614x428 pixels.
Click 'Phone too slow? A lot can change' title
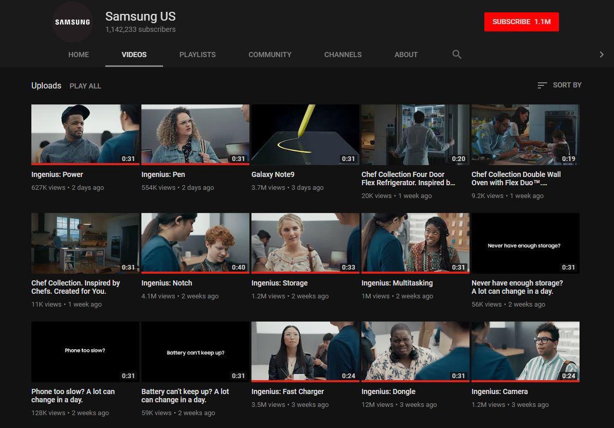73,396
